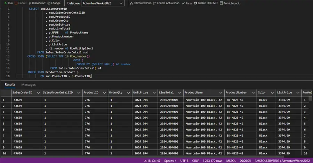
Task: Click editor line number 13
Action: [x=8, y=56]
